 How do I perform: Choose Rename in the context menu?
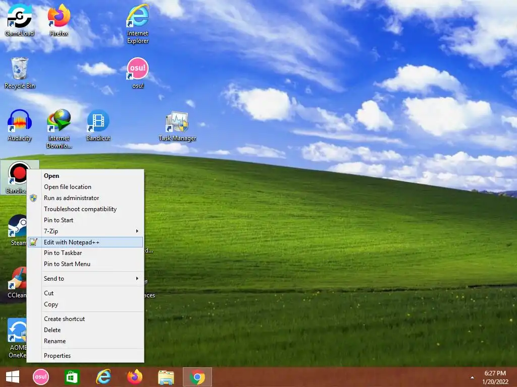click(85, 341)
